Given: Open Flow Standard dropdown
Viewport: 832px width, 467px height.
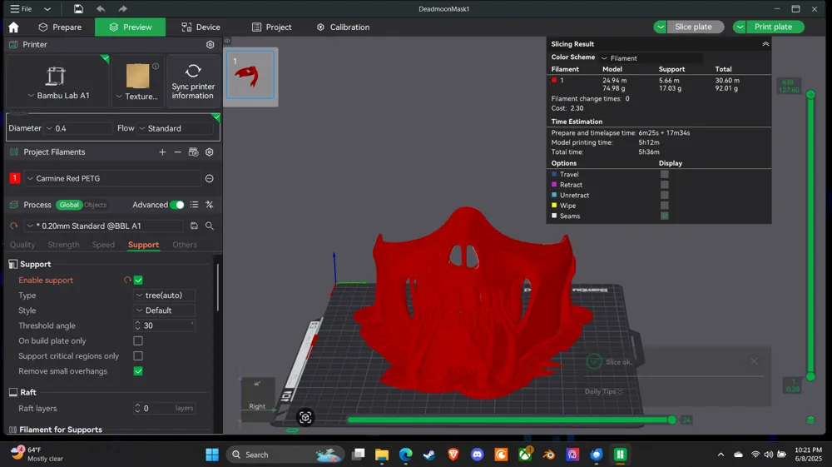Looking at the screenshot, I should [175, 128].
